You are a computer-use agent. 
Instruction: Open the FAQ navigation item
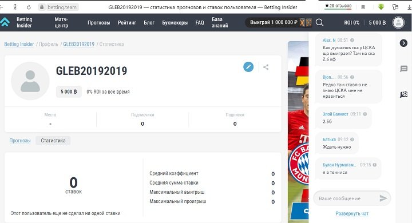click(x=200, y=23)
